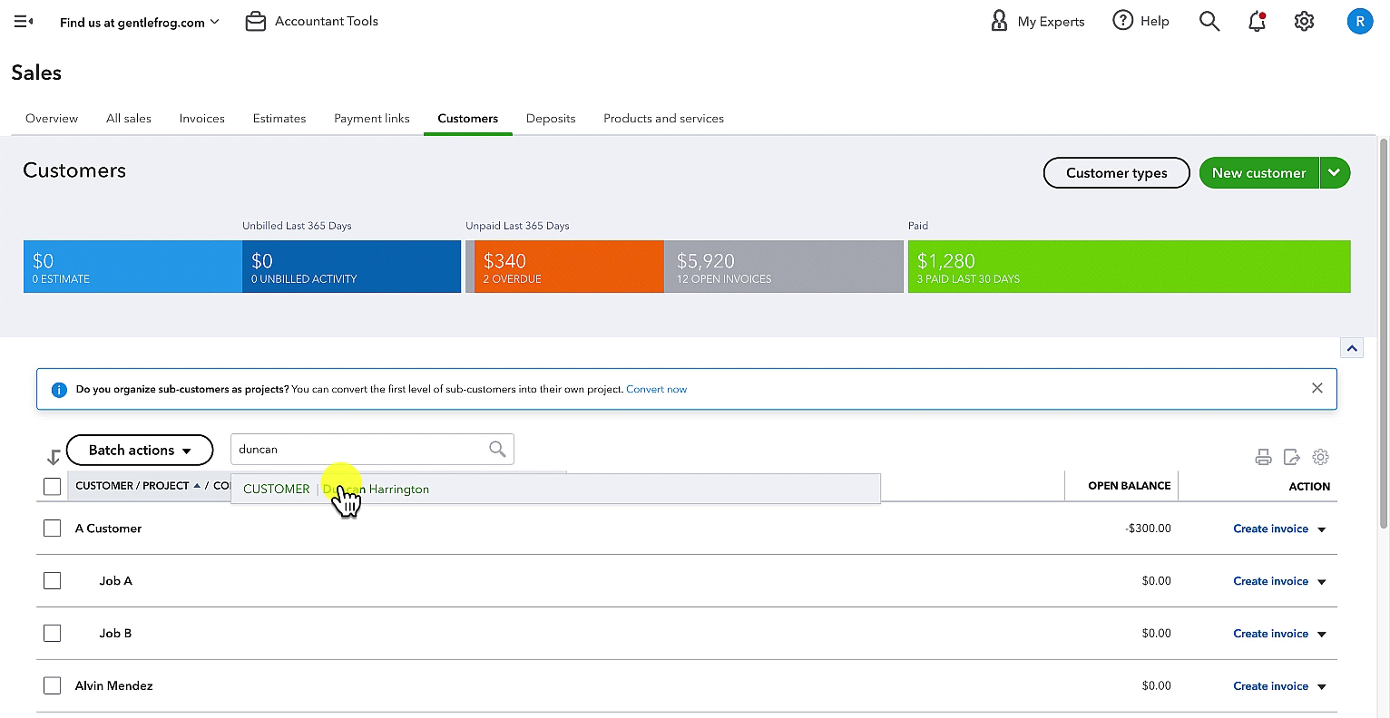1390x718 pixels.
Task: Switch to the All sales tab
Action: [129, 119]
